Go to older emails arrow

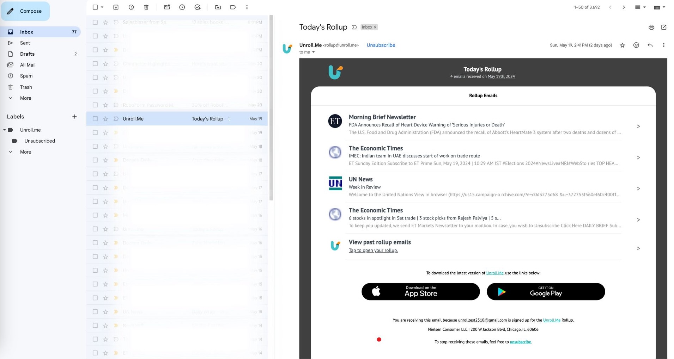[x=624, y=7]
